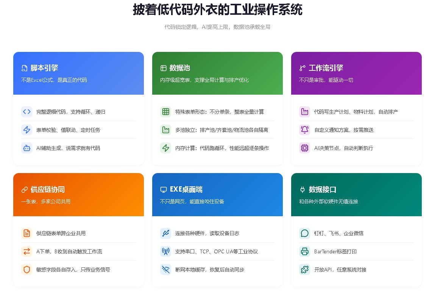This screenshot has height=295, width=432.
Task: Click the grid icon next to 特殊表单形态
Action: [165, 112]
